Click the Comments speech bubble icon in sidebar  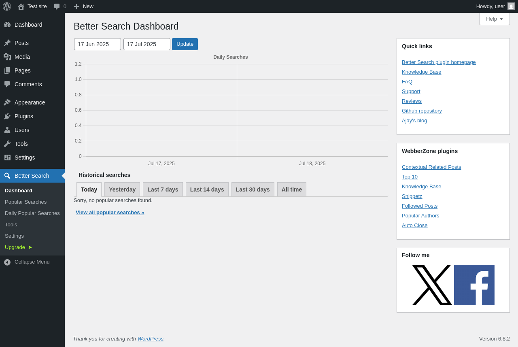coord(7,84)
